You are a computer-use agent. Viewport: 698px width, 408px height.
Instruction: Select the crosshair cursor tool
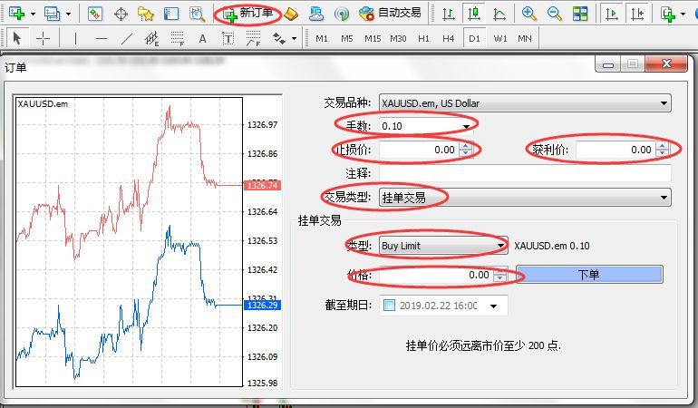[43, 39]
